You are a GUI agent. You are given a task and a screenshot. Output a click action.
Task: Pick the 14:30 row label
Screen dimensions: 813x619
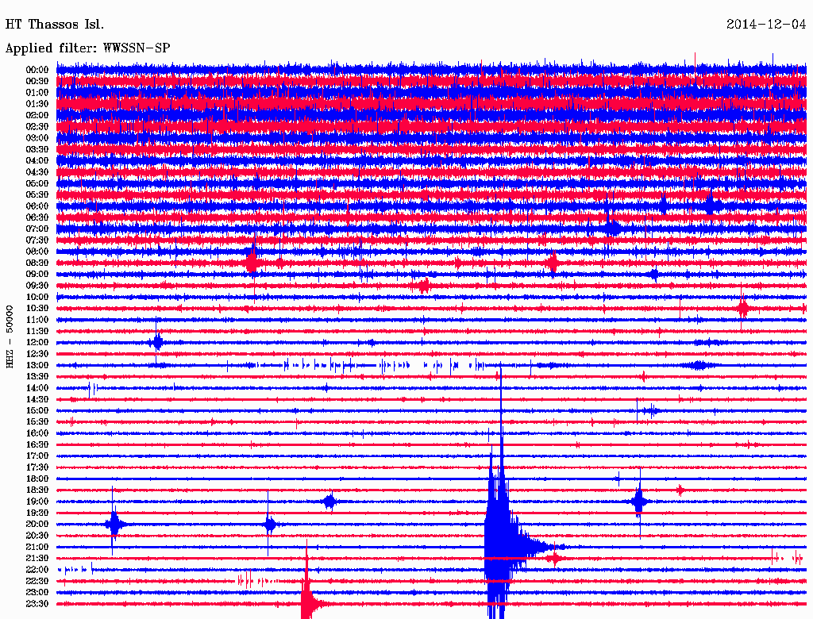(37, 399)
